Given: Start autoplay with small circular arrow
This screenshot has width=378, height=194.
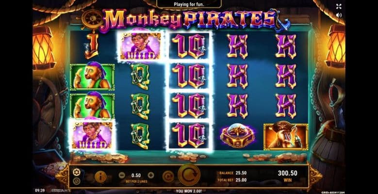Looking at the screenshot, I should pyautogui.click(x=168, y=177).
